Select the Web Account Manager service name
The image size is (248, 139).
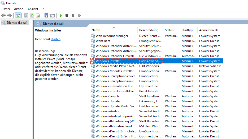112,36
